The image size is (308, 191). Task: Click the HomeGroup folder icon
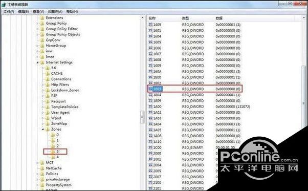42,46
